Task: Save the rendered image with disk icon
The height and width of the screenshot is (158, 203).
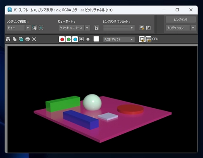Action: 8,39
